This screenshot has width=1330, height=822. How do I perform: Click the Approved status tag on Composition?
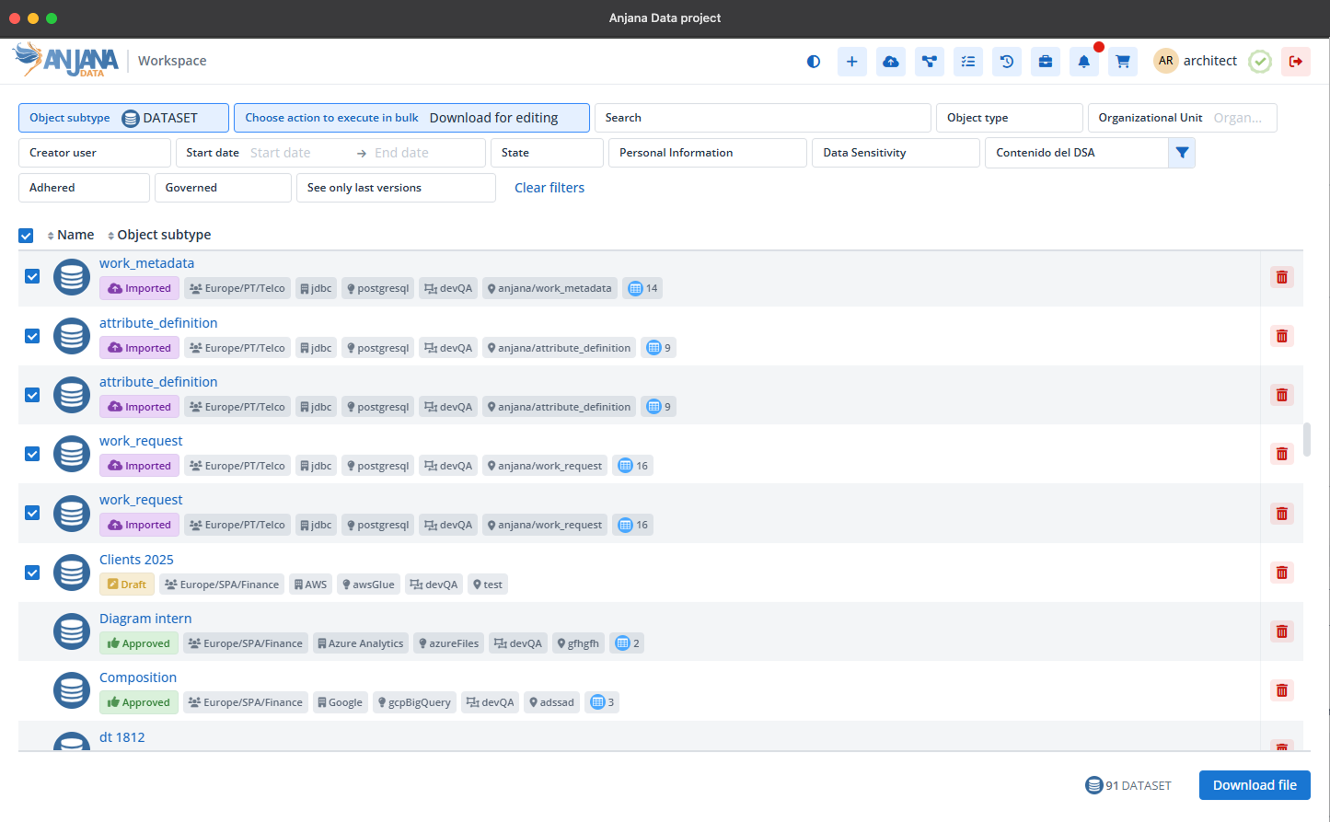click(x=139, y=702)
